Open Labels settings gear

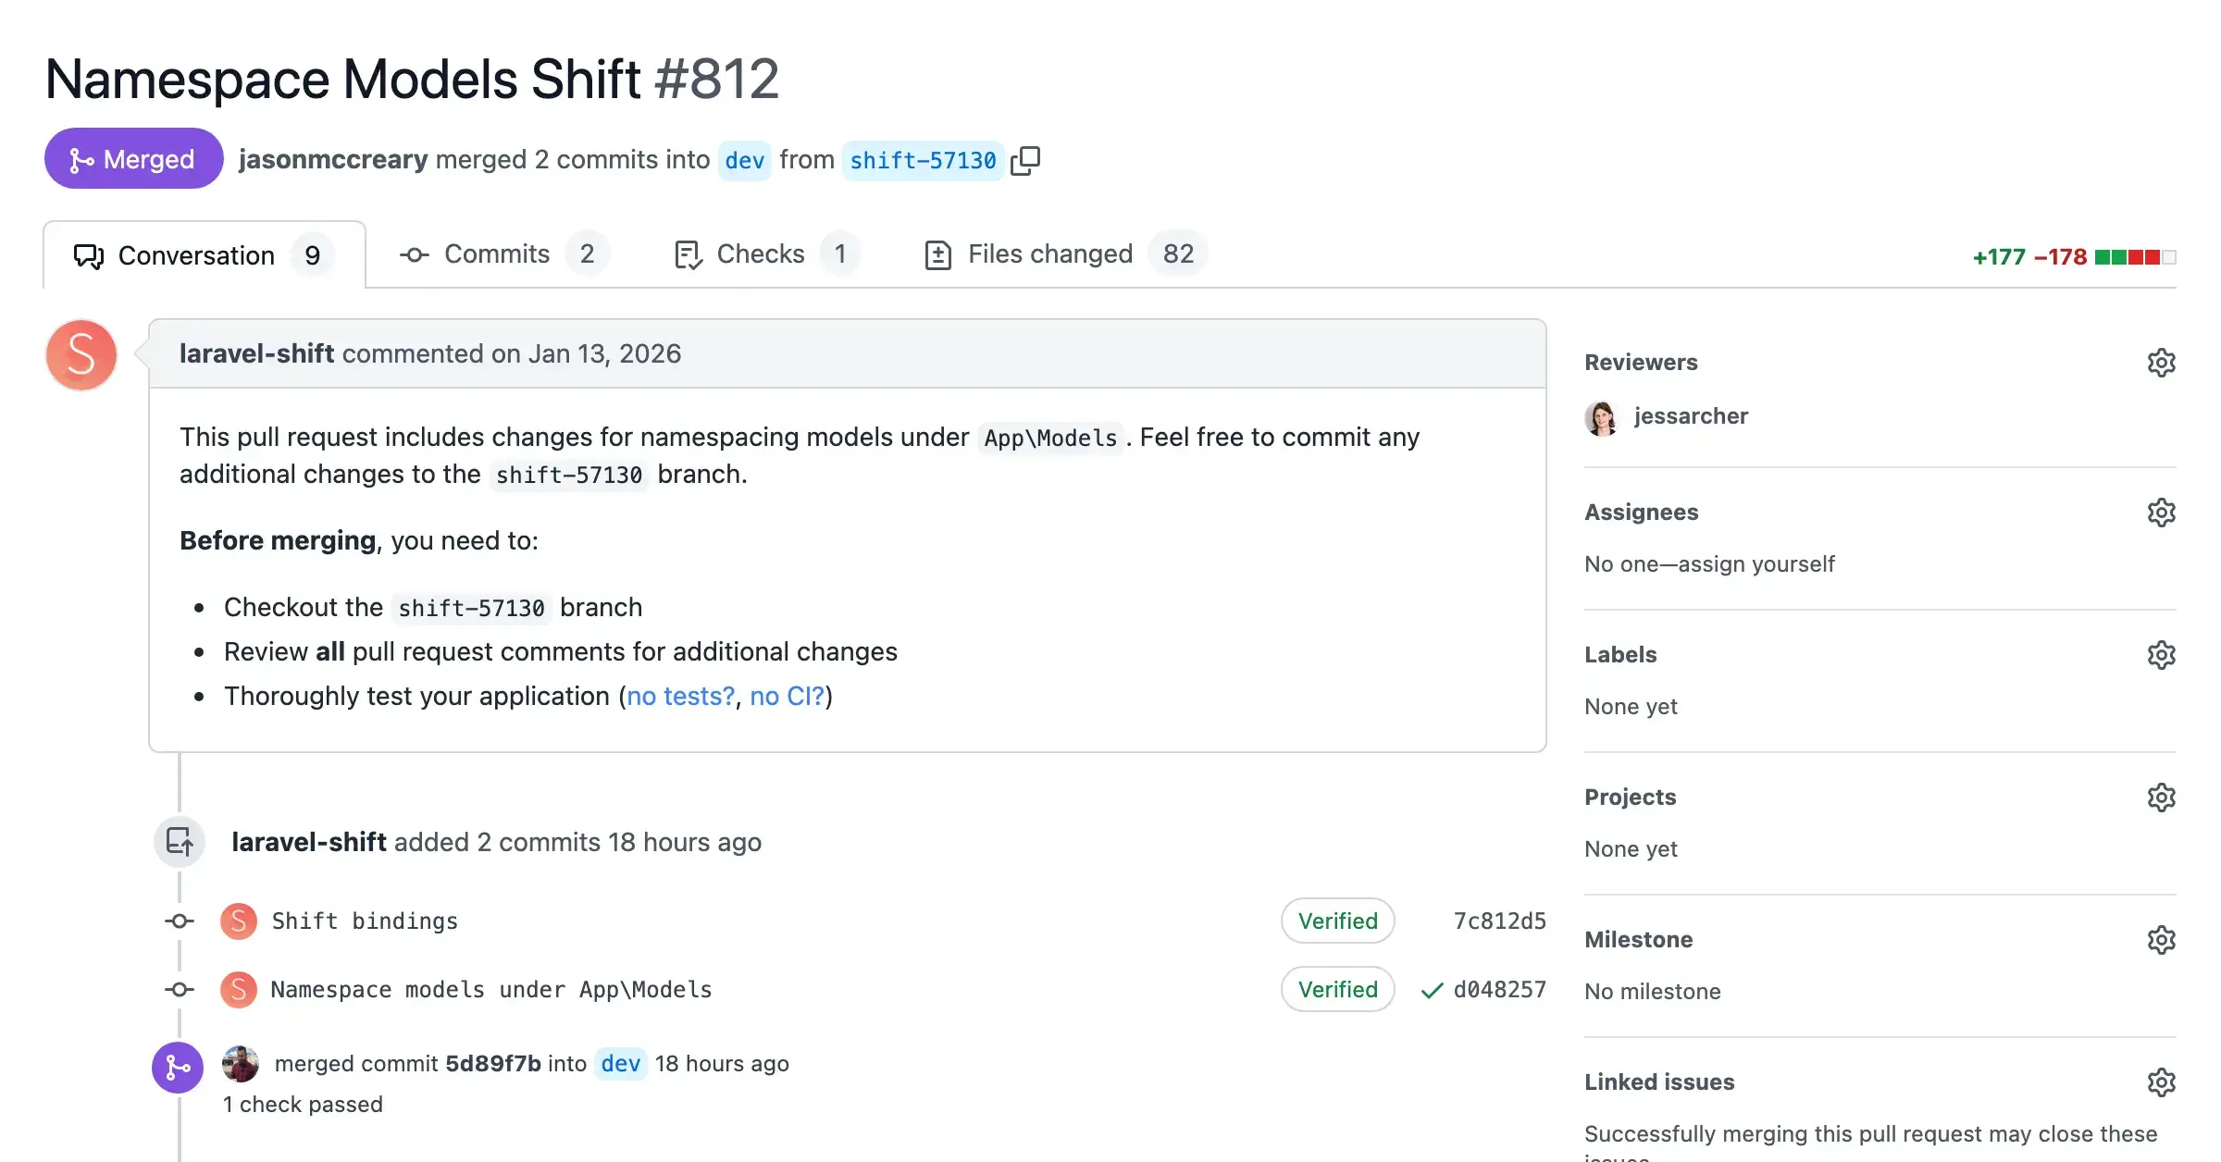pos(2162,655)
